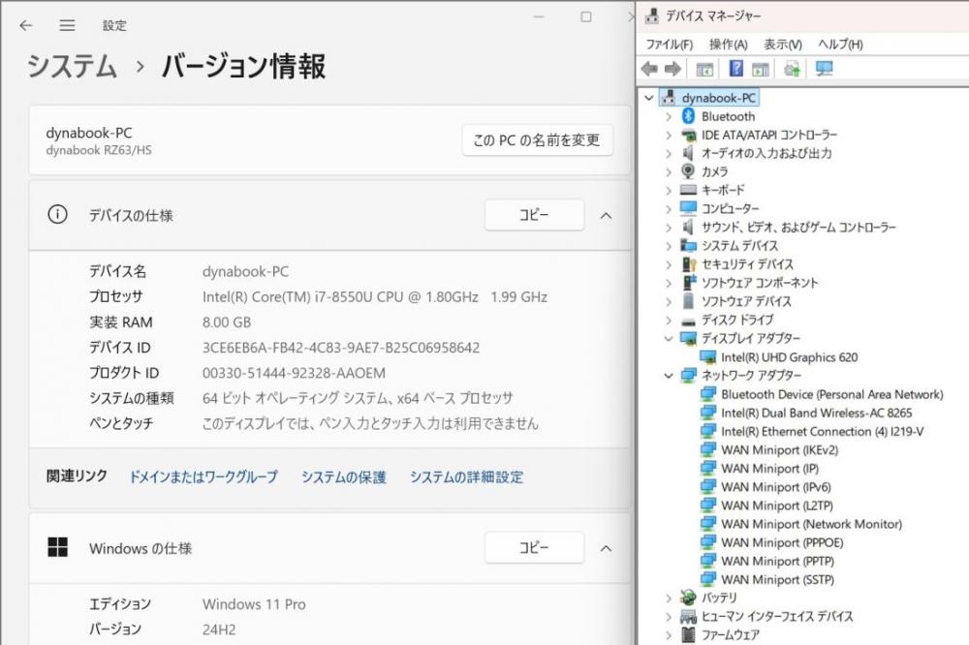
Task: Click the security devices key icon
Action: tap(689, 263)
